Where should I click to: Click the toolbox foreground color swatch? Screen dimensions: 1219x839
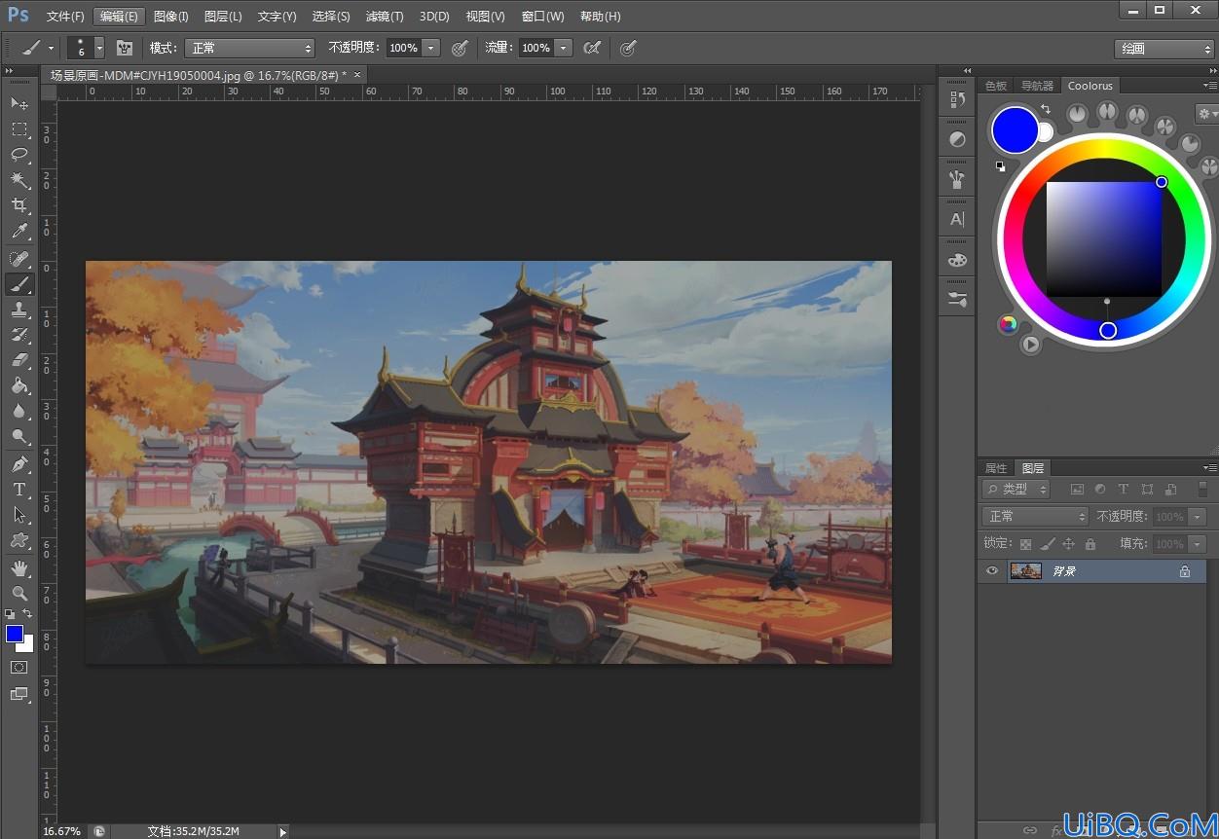15,634
